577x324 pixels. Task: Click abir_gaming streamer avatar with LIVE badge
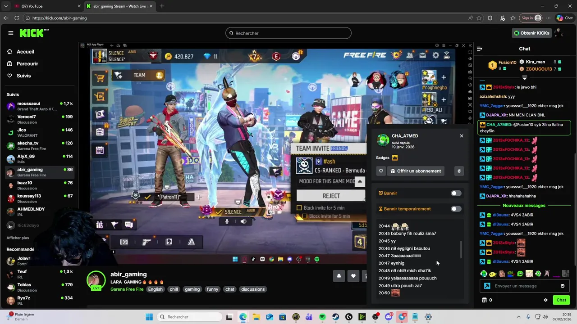pyautogui.click(x=96, y=281)
